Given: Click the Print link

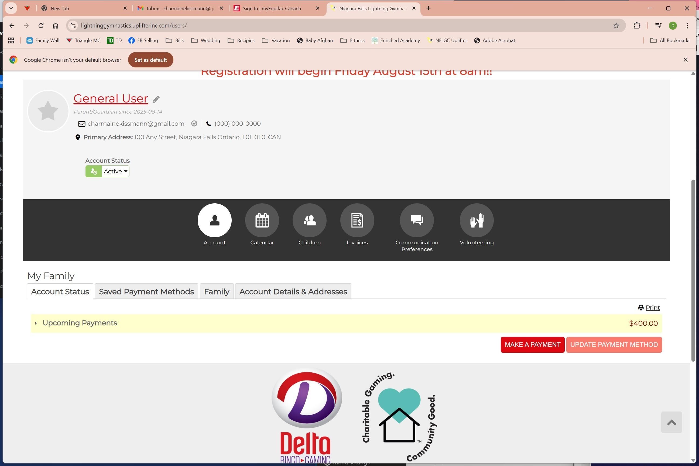Looking at the screenshot, I should point(652,308).
